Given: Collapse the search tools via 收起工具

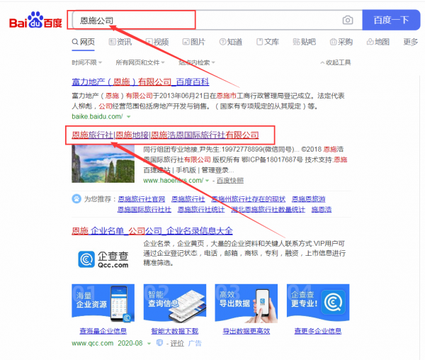Looking at the screenshot, I should tap(334, 62).
